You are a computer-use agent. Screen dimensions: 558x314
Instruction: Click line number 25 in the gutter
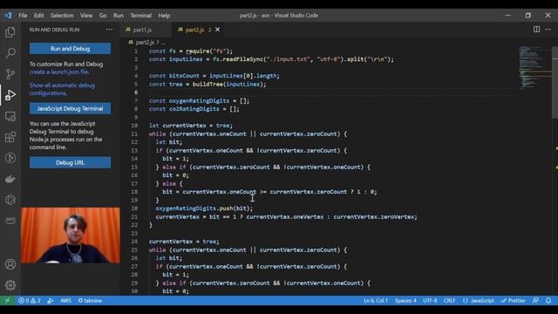(x=134, y=250)
